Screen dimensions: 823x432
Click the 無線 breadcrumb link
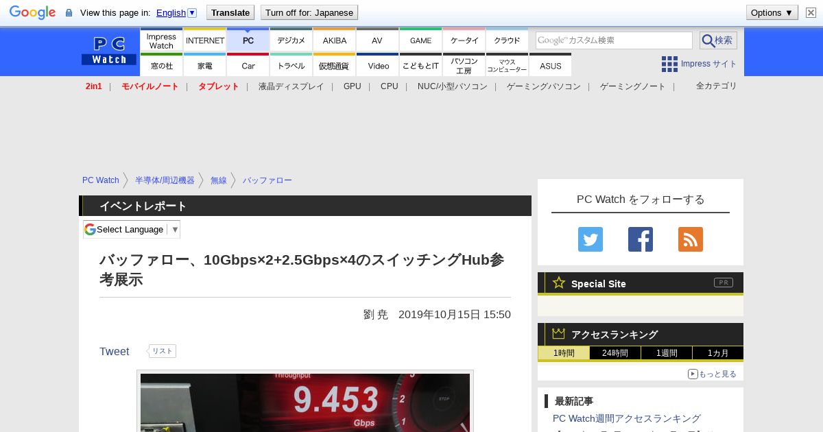(219, 180)
